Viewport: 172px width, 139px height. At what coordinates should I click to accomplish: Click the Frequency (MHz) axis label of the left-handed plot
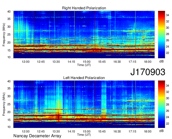tap(4, 104)
